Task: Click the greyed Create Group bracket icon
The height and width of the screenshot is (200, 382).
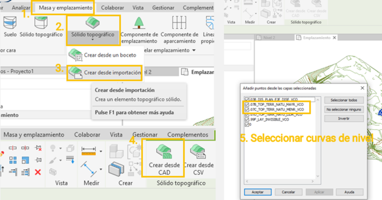Action: point(134,151)
